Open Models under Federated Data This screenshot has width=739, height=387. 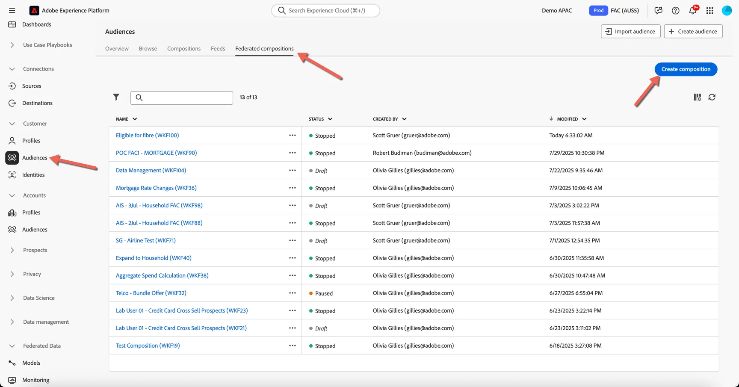31,363
